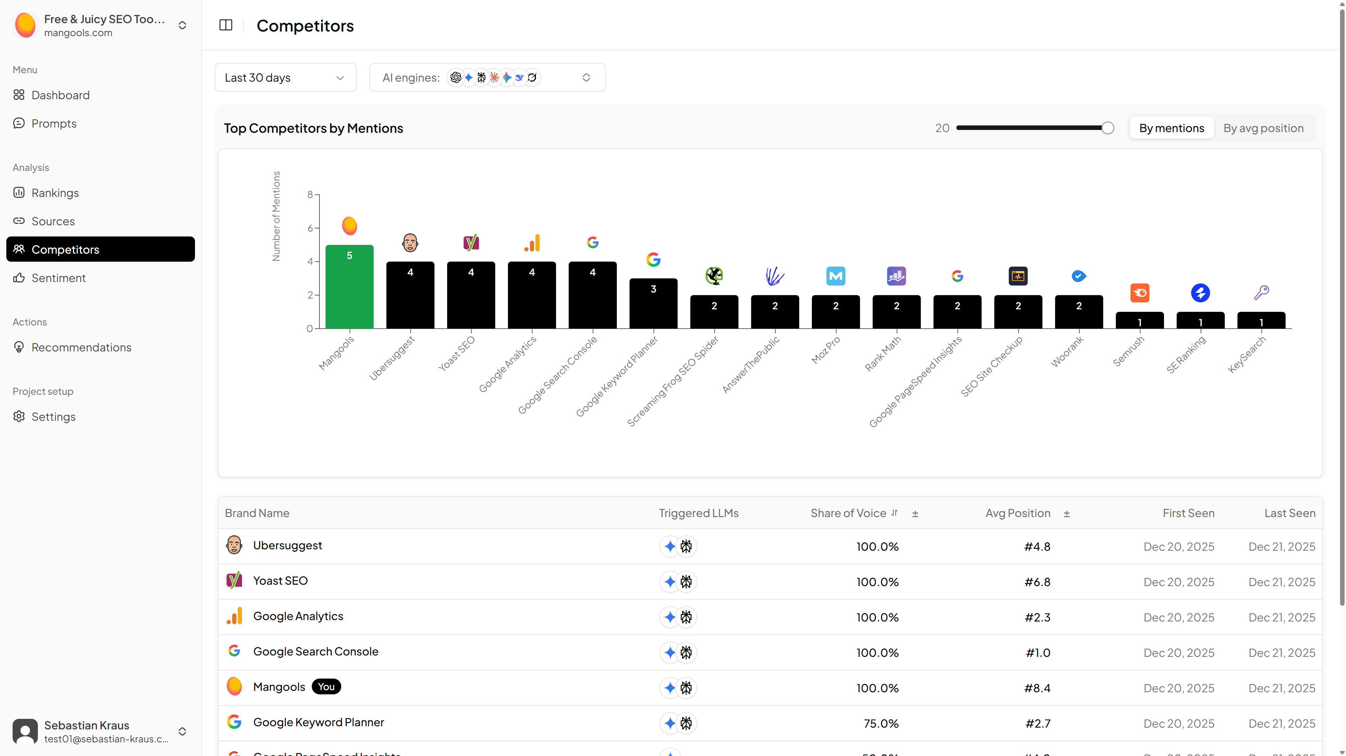1346x756 pixels.
Task: Open Recommendations from sidebar
Action: (81, 347)
